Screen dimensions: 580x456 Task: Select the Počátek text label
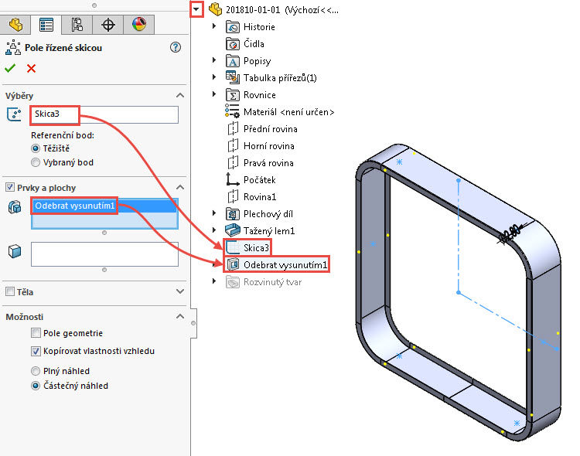[260, 180]
